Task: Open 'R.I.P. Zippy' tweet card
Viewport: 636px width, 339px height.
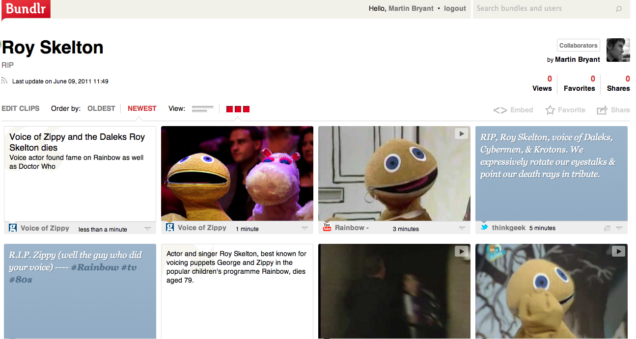Action: (x=80, y=291)
